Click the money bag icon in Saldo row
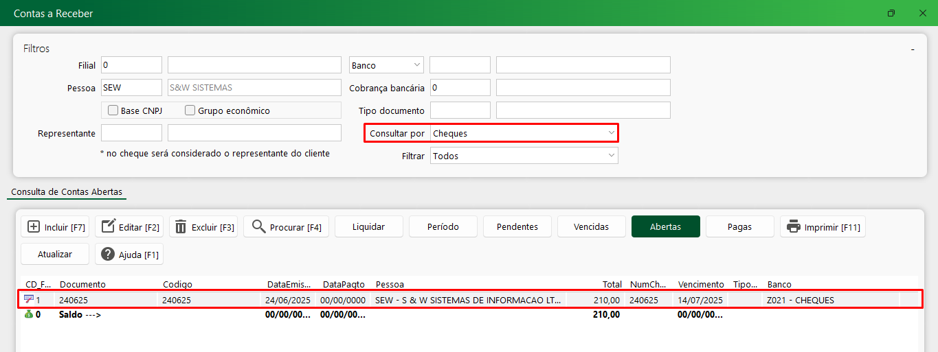Image resolution: width=938 pixels, height=352 pixels. point(28,314)
